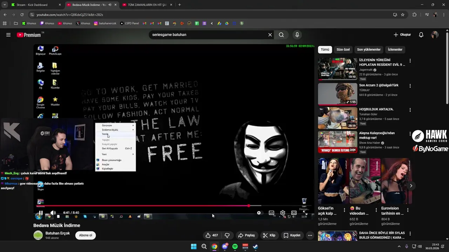Open options for Eurovision tarihinin short
This screenshot has height=252, width=449.
click(407, 210)
